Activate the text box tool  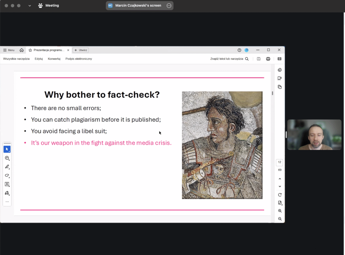click(7, 184)
